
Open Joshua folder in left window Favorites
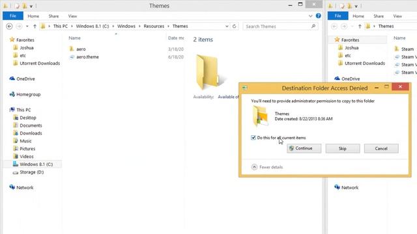click(27, 47)
